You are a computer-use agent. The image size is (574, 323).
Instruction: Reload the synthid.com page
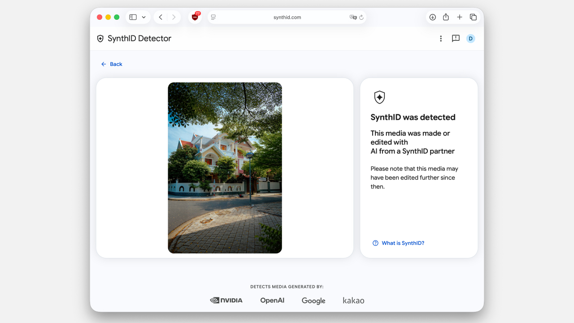click(x=361, y=17)
